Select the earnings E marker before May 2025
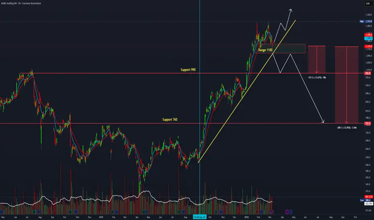The image size is (374, 220). pyautogui.click(x=143, y=212)
